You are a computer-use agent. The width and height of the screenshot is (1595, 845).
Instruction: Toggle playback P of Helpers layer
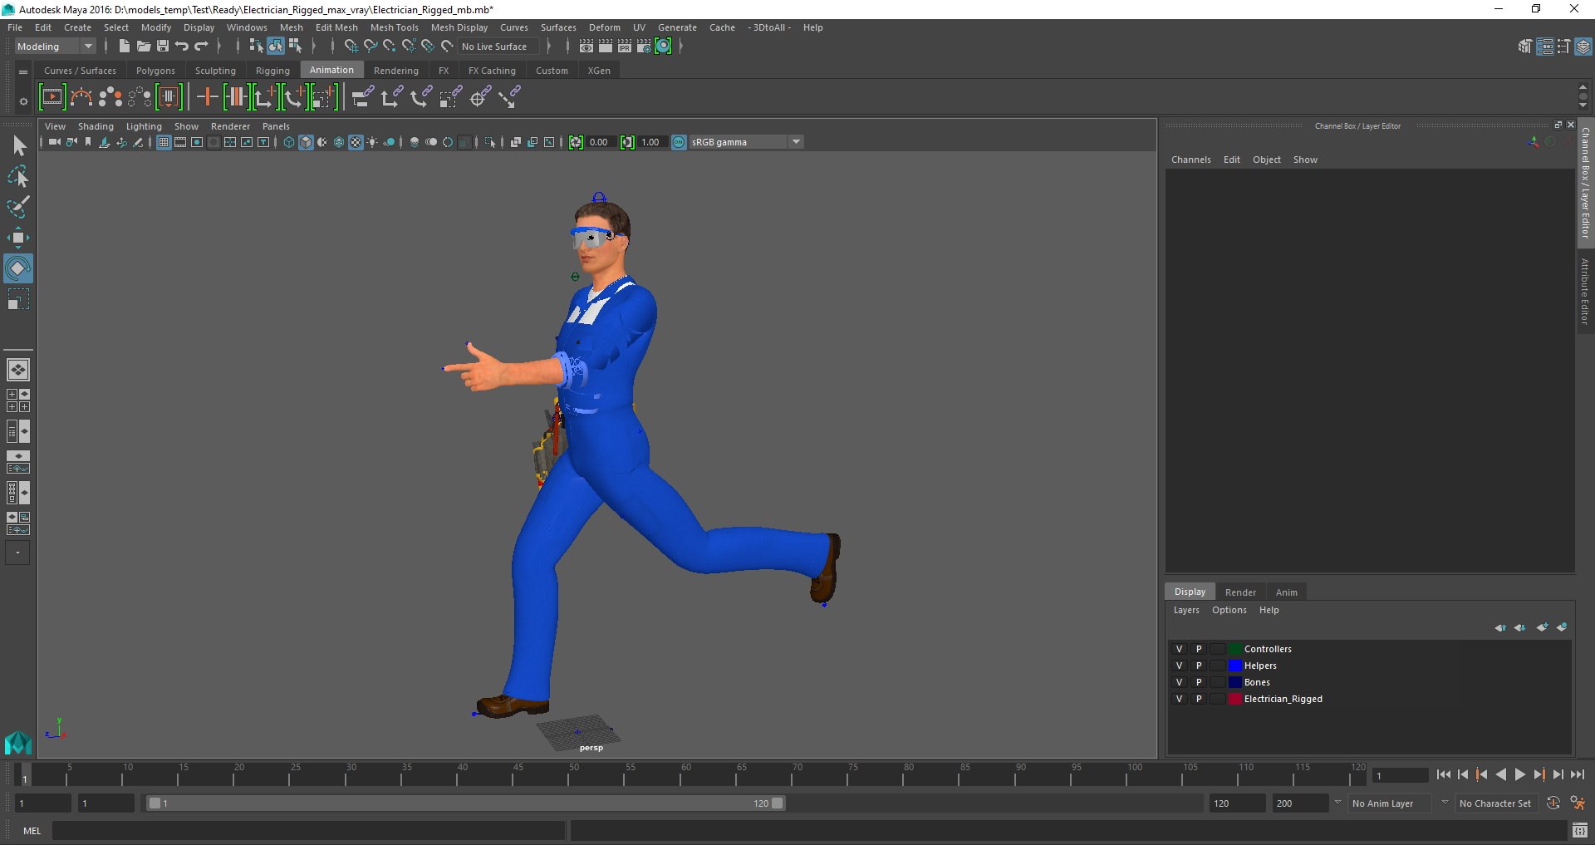pyautogui.click(x=1199, y=666)
